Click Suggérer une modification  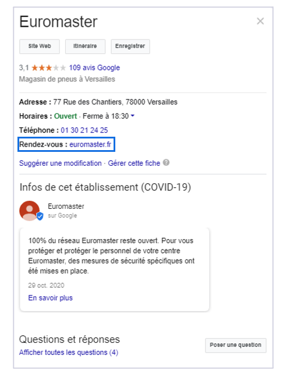61,163
